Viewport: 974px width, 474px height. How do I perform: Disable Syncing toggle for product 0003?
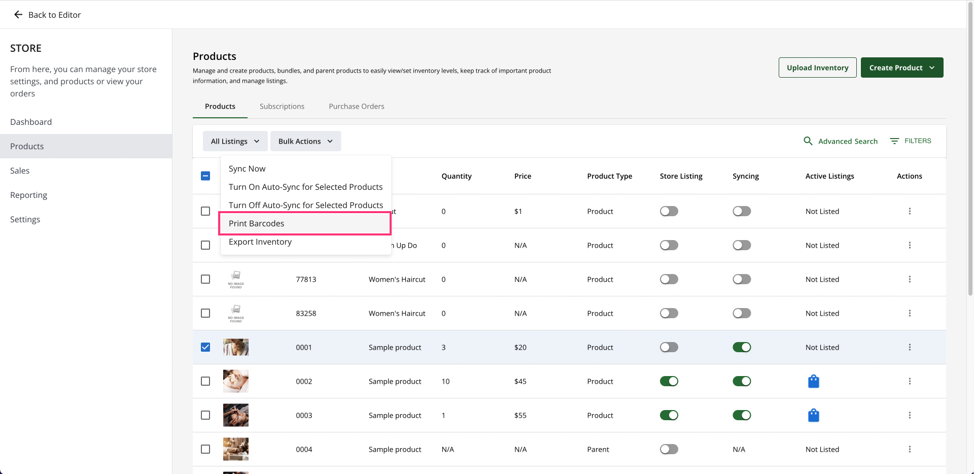(741, 415)
